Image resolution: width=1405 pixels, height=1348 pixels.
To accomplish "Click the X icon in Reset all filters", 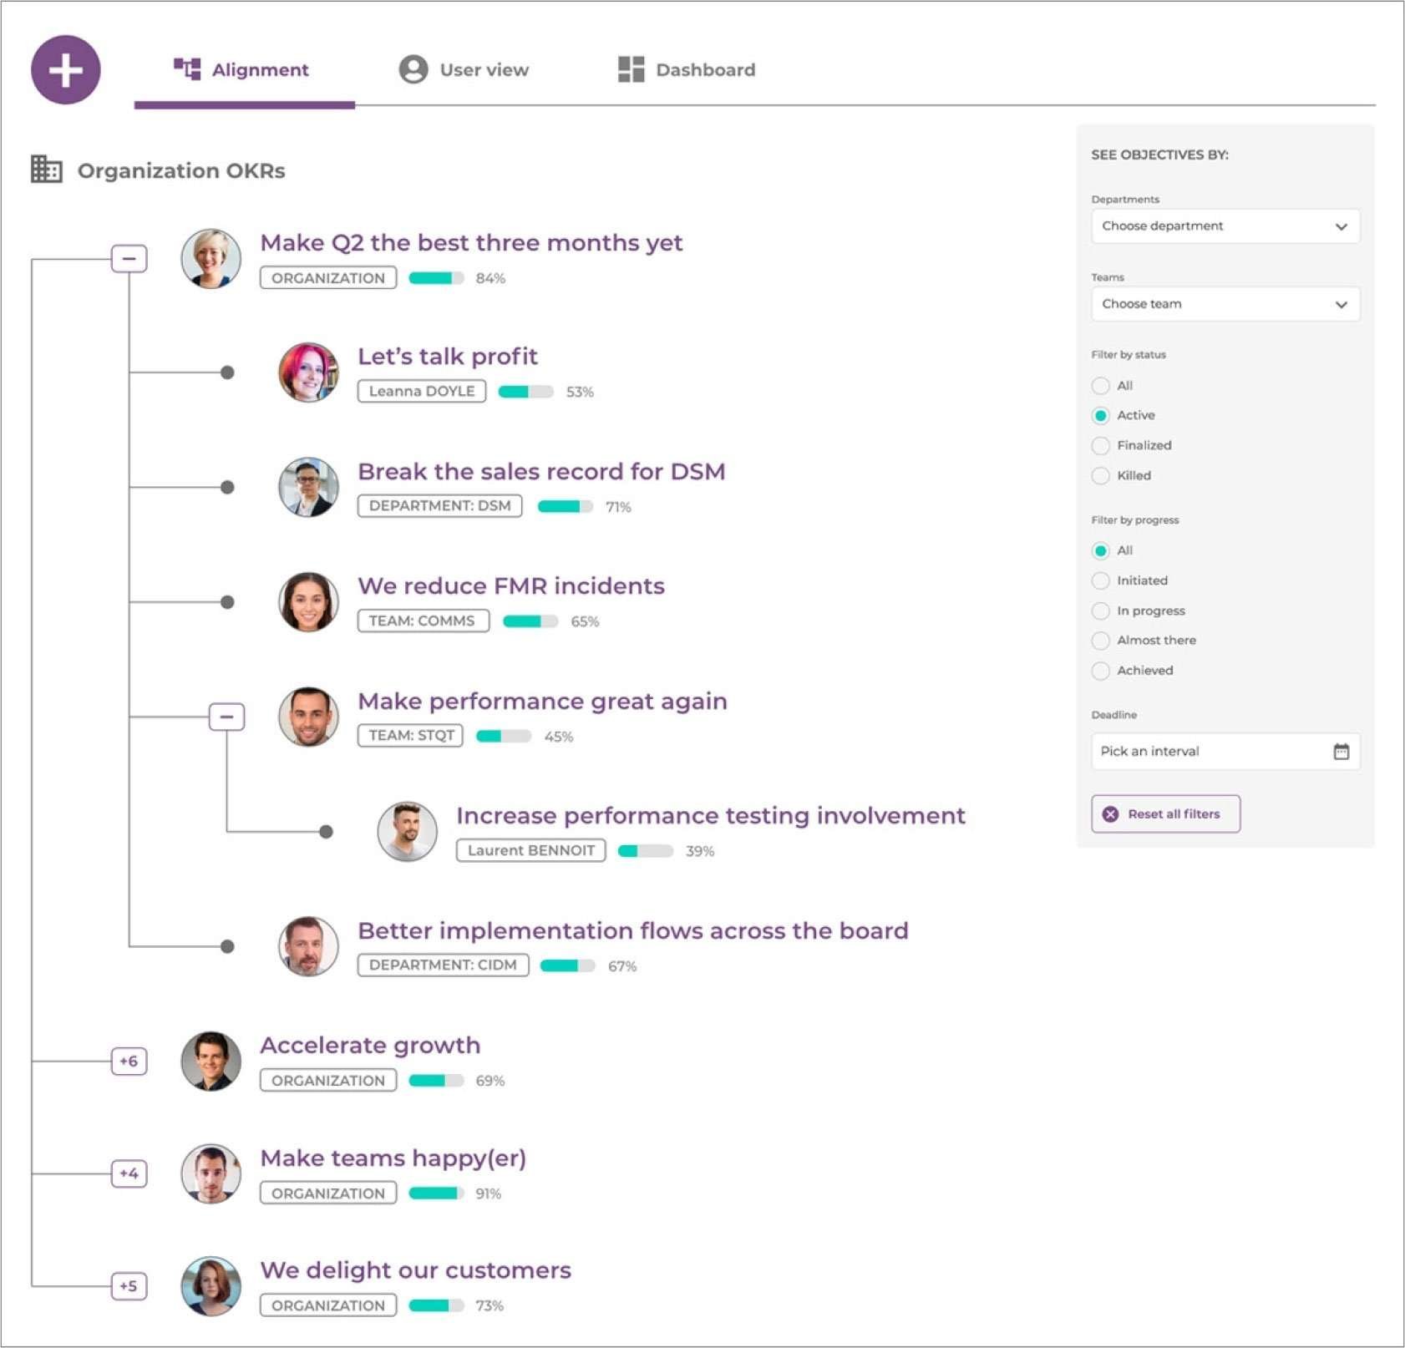I will pos(1110,814).
